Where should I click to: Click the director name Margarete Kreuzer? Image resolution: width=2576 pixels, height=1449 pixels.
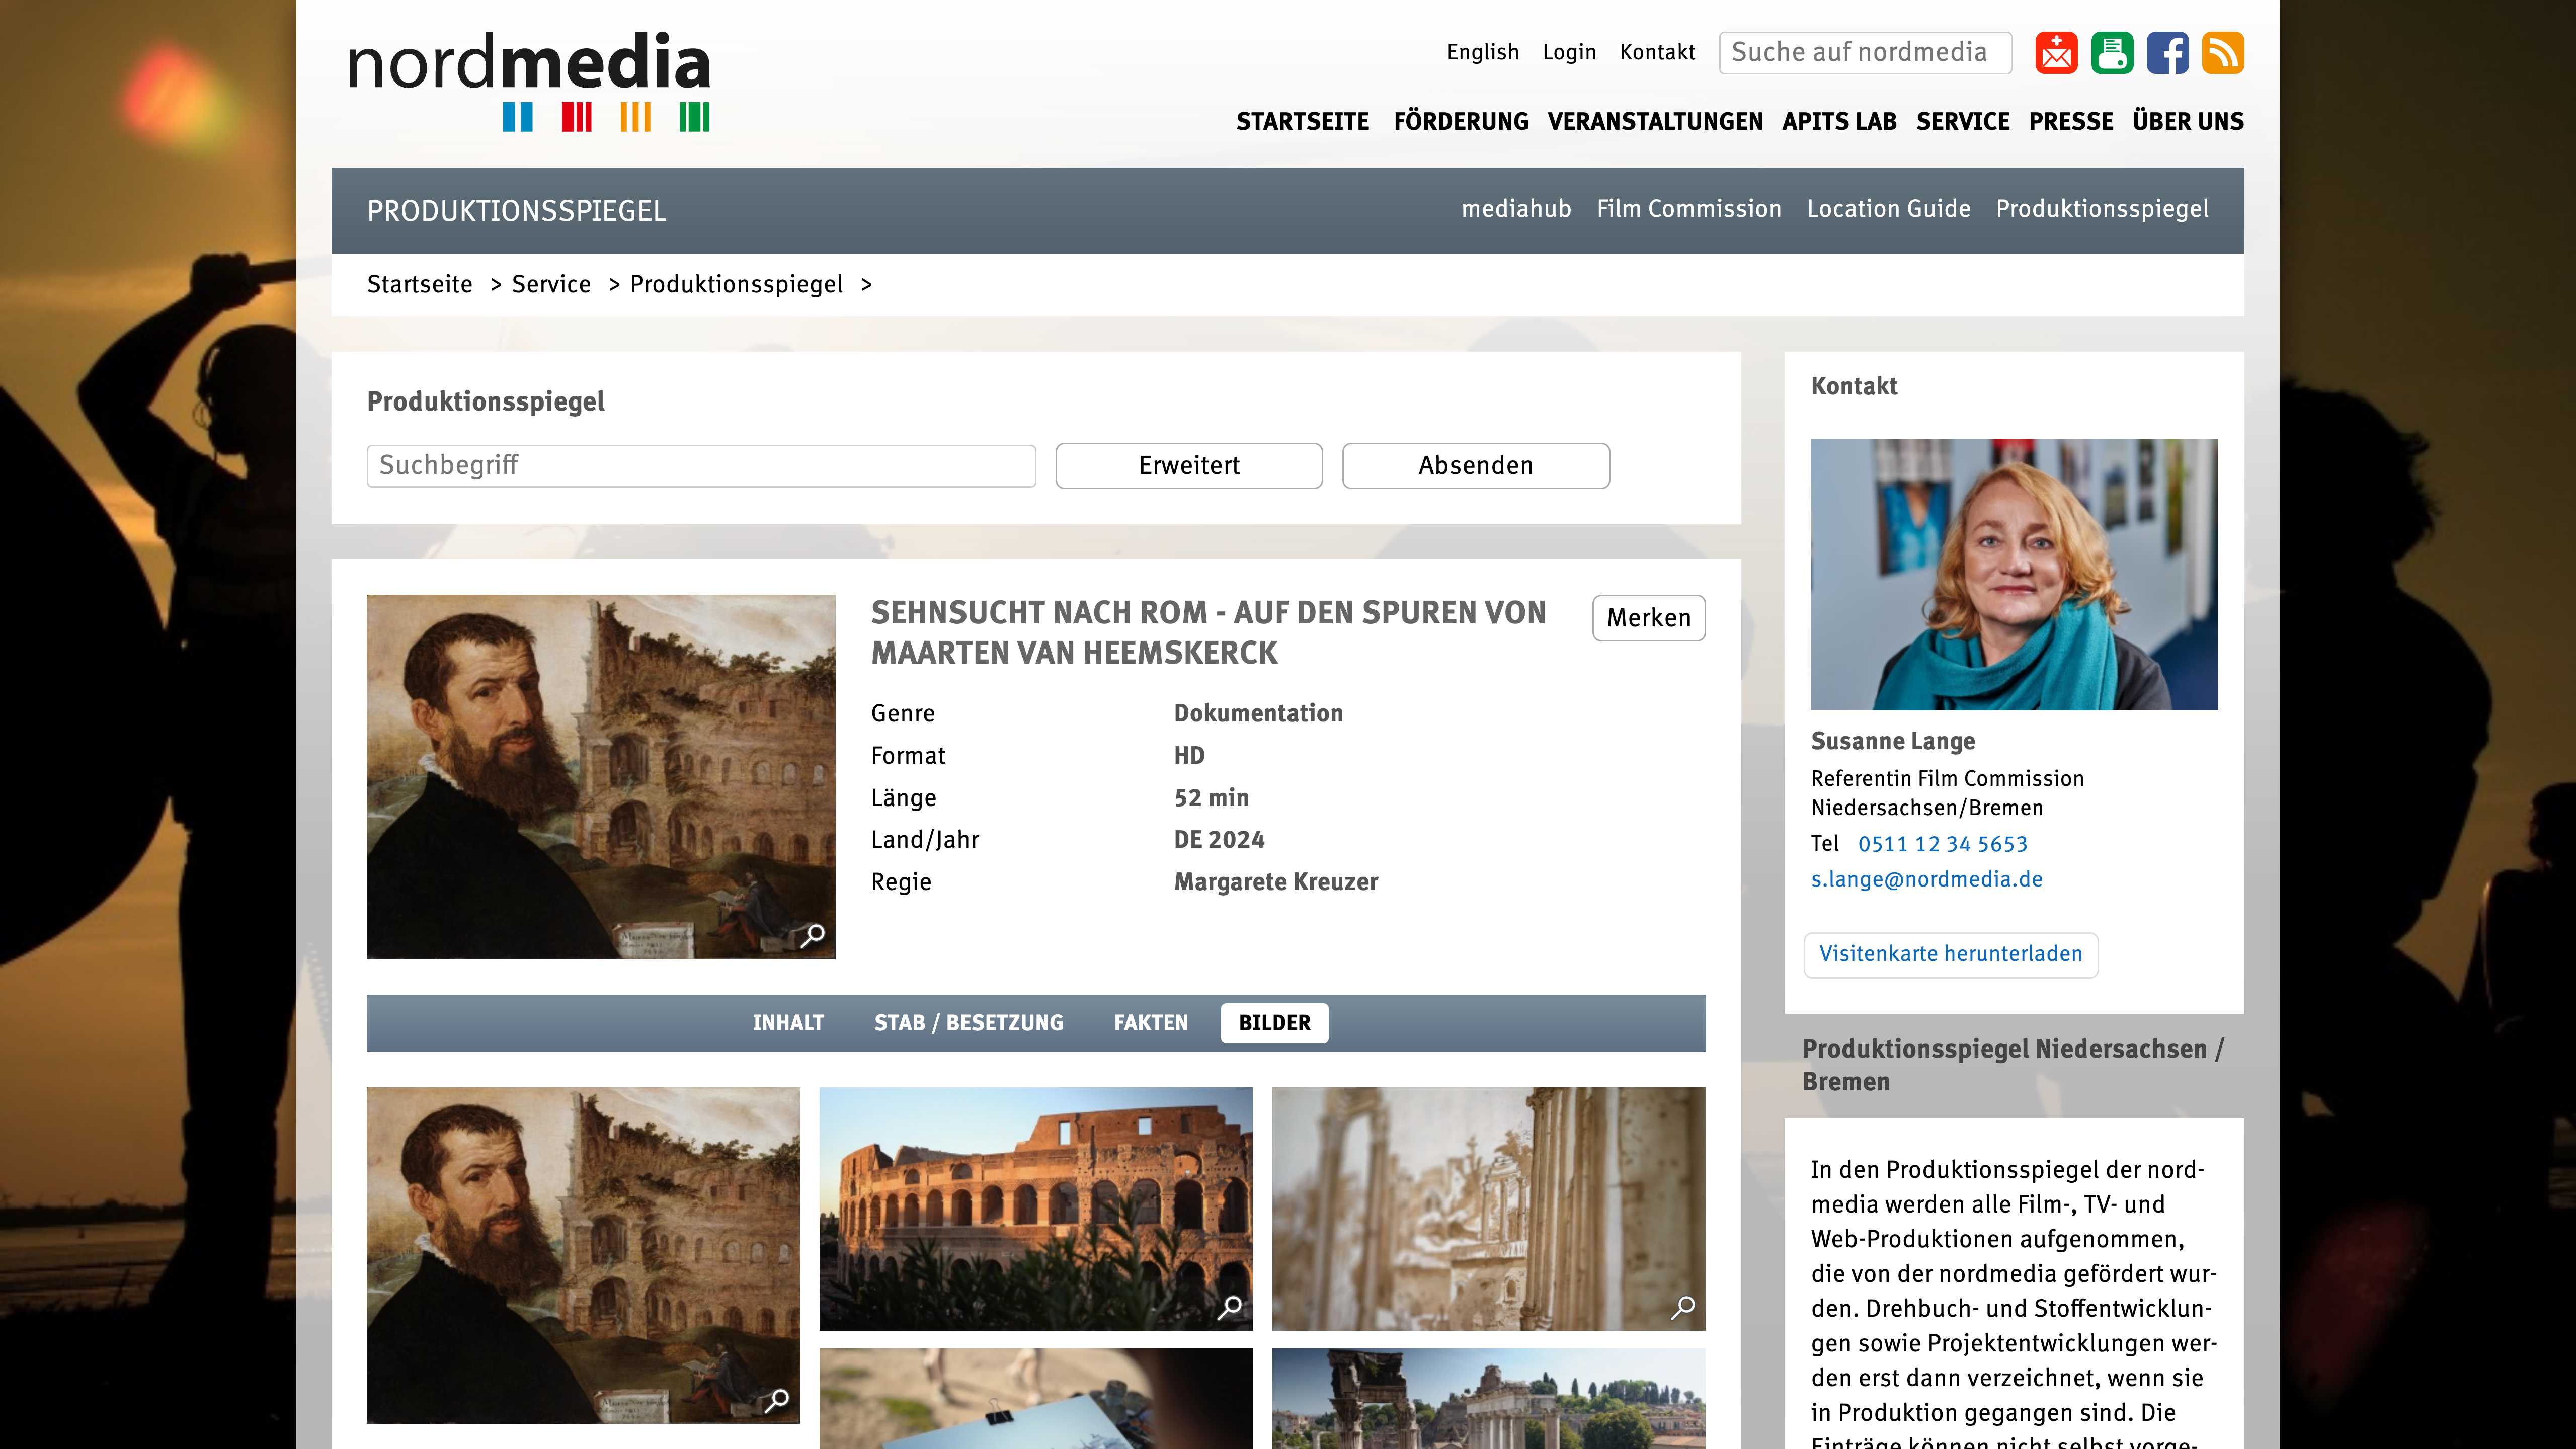pos(1275,882)
